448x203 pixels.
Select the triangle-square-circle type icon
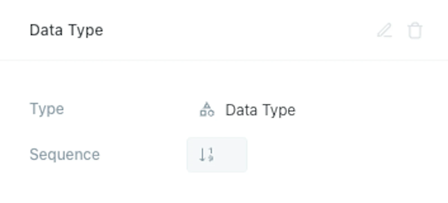207,109
